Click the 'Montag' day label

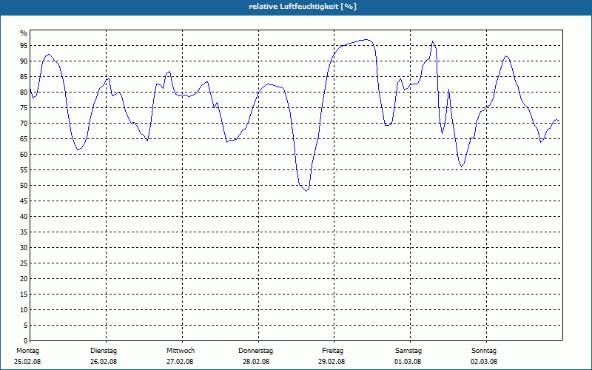pos(27,351)
